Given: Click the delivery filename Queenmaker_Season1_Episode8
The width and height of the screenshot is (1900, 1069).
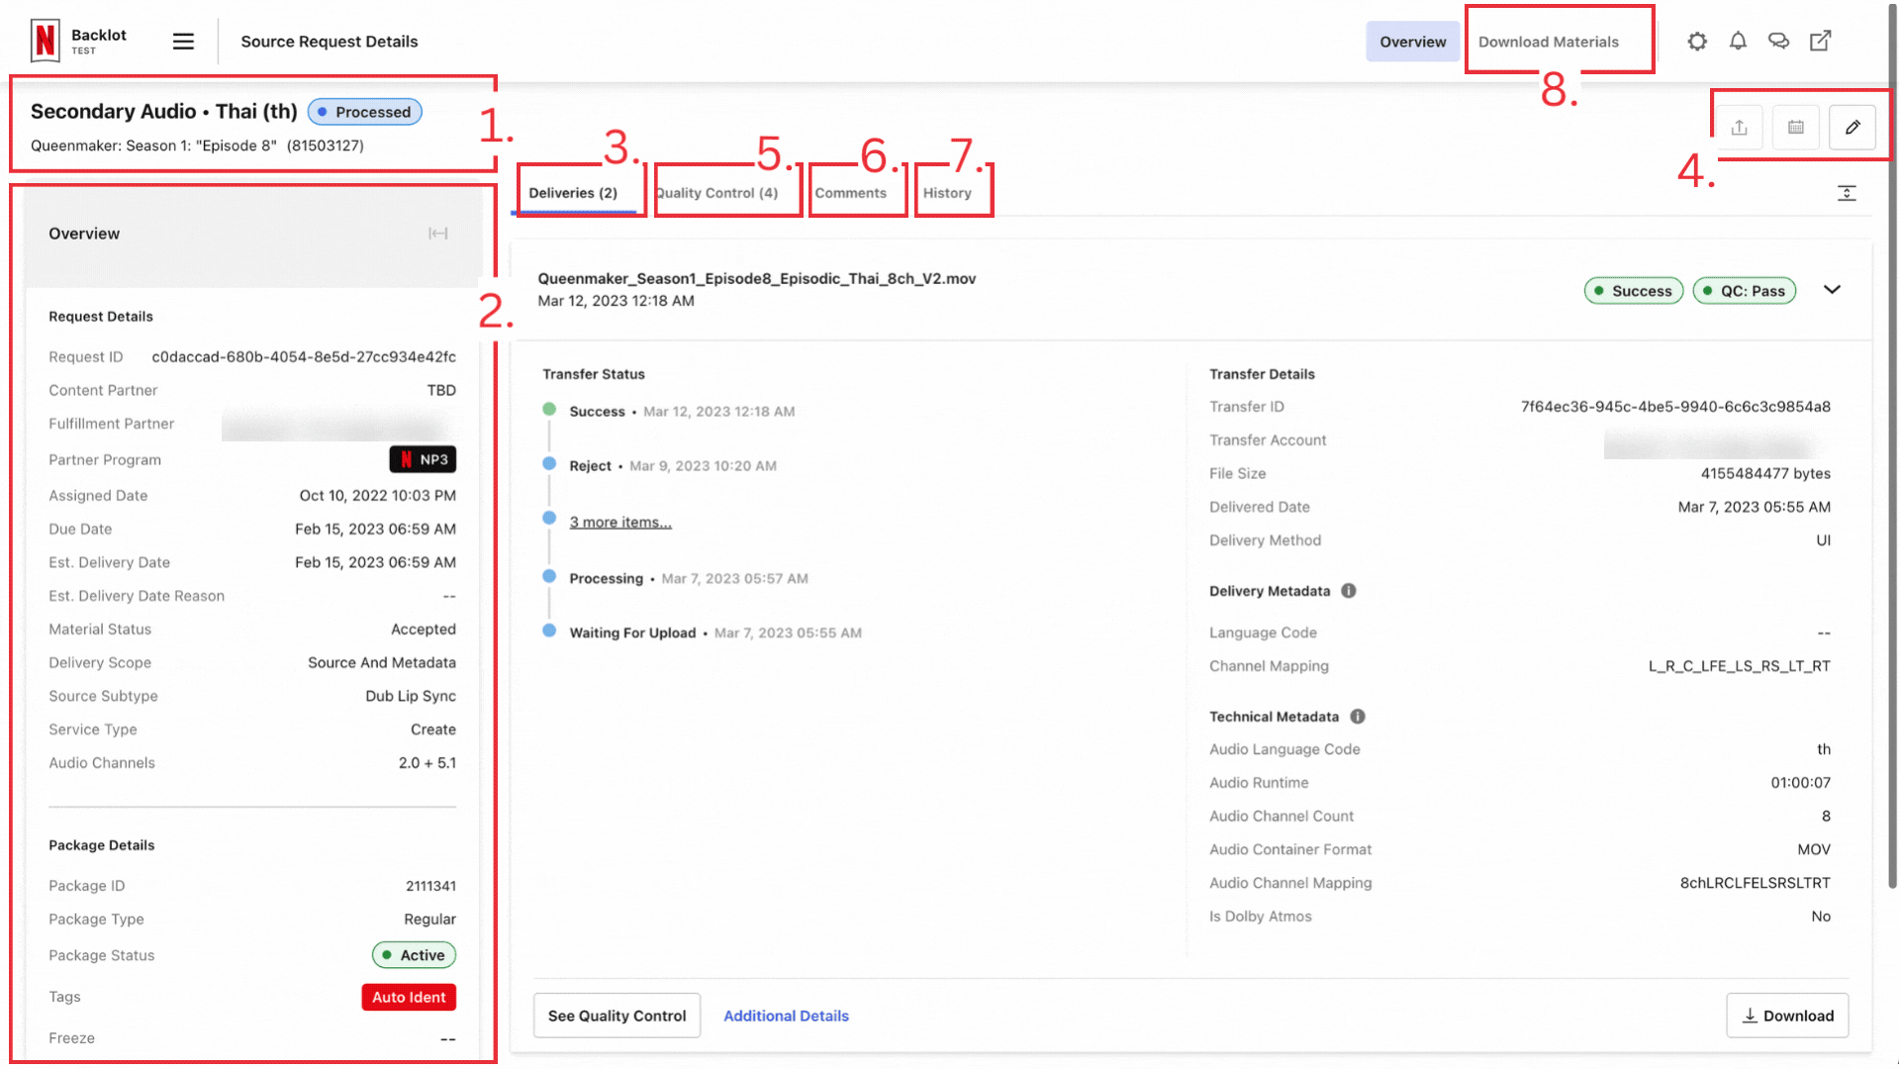Looking at the screenshot, I should [757, 278].
